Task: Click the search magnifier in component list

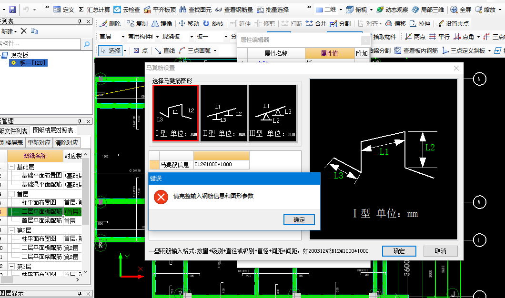Action: point(86,44)
